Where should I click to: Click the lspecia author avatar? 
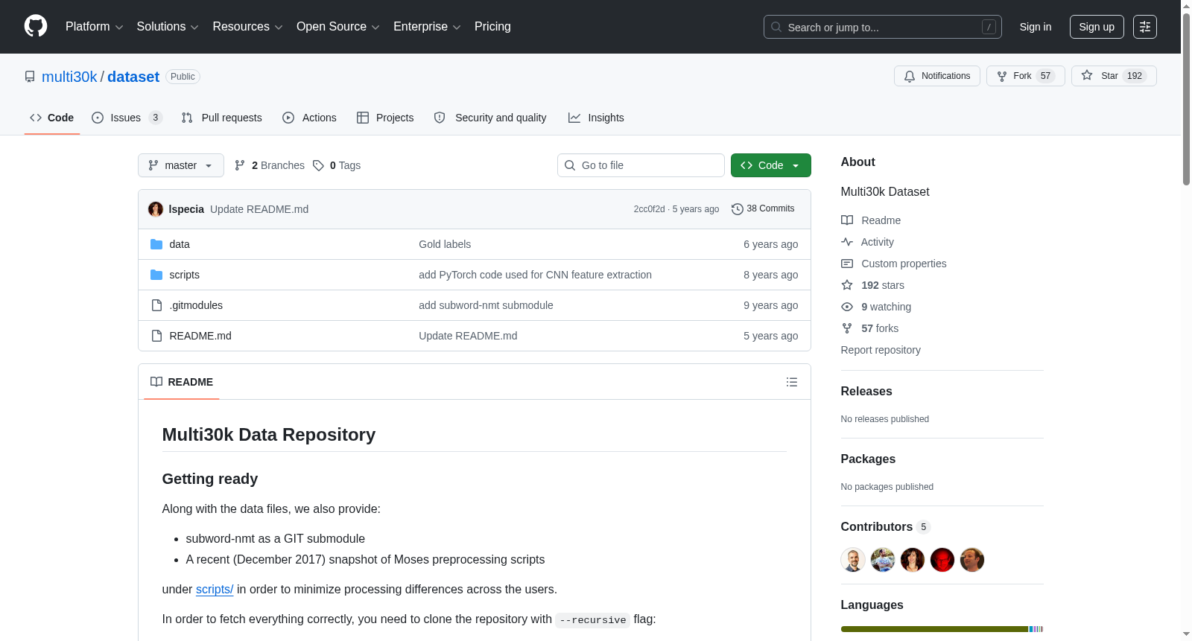(156, 209)
